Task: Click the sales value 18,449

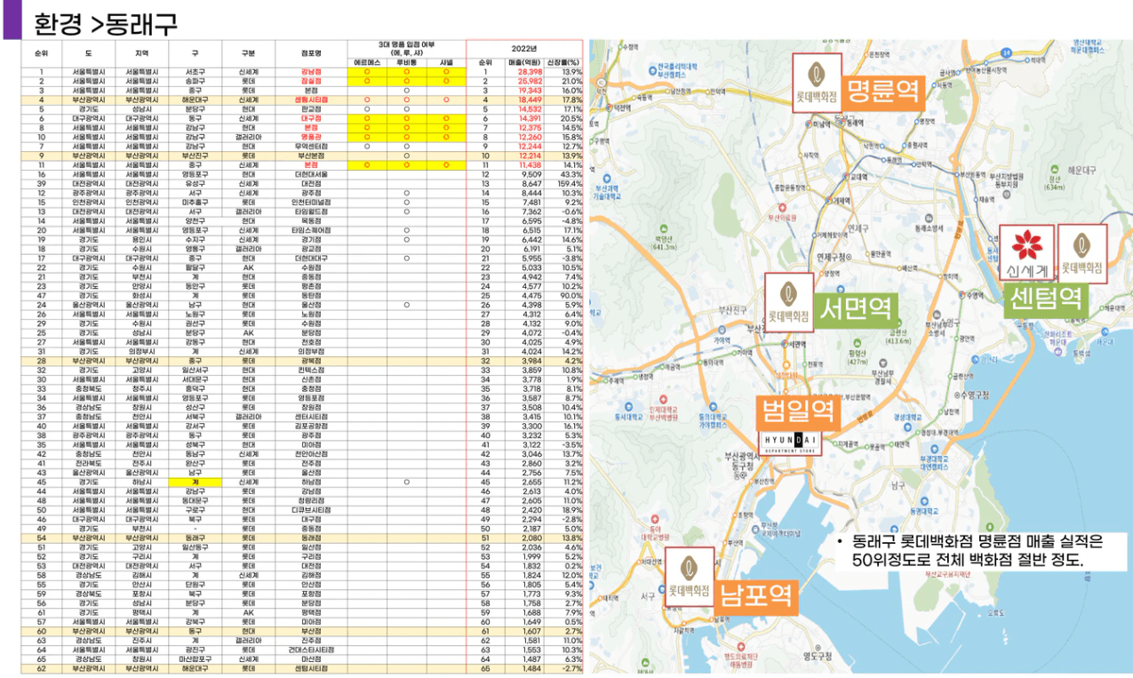Action: tap(530, 100)
